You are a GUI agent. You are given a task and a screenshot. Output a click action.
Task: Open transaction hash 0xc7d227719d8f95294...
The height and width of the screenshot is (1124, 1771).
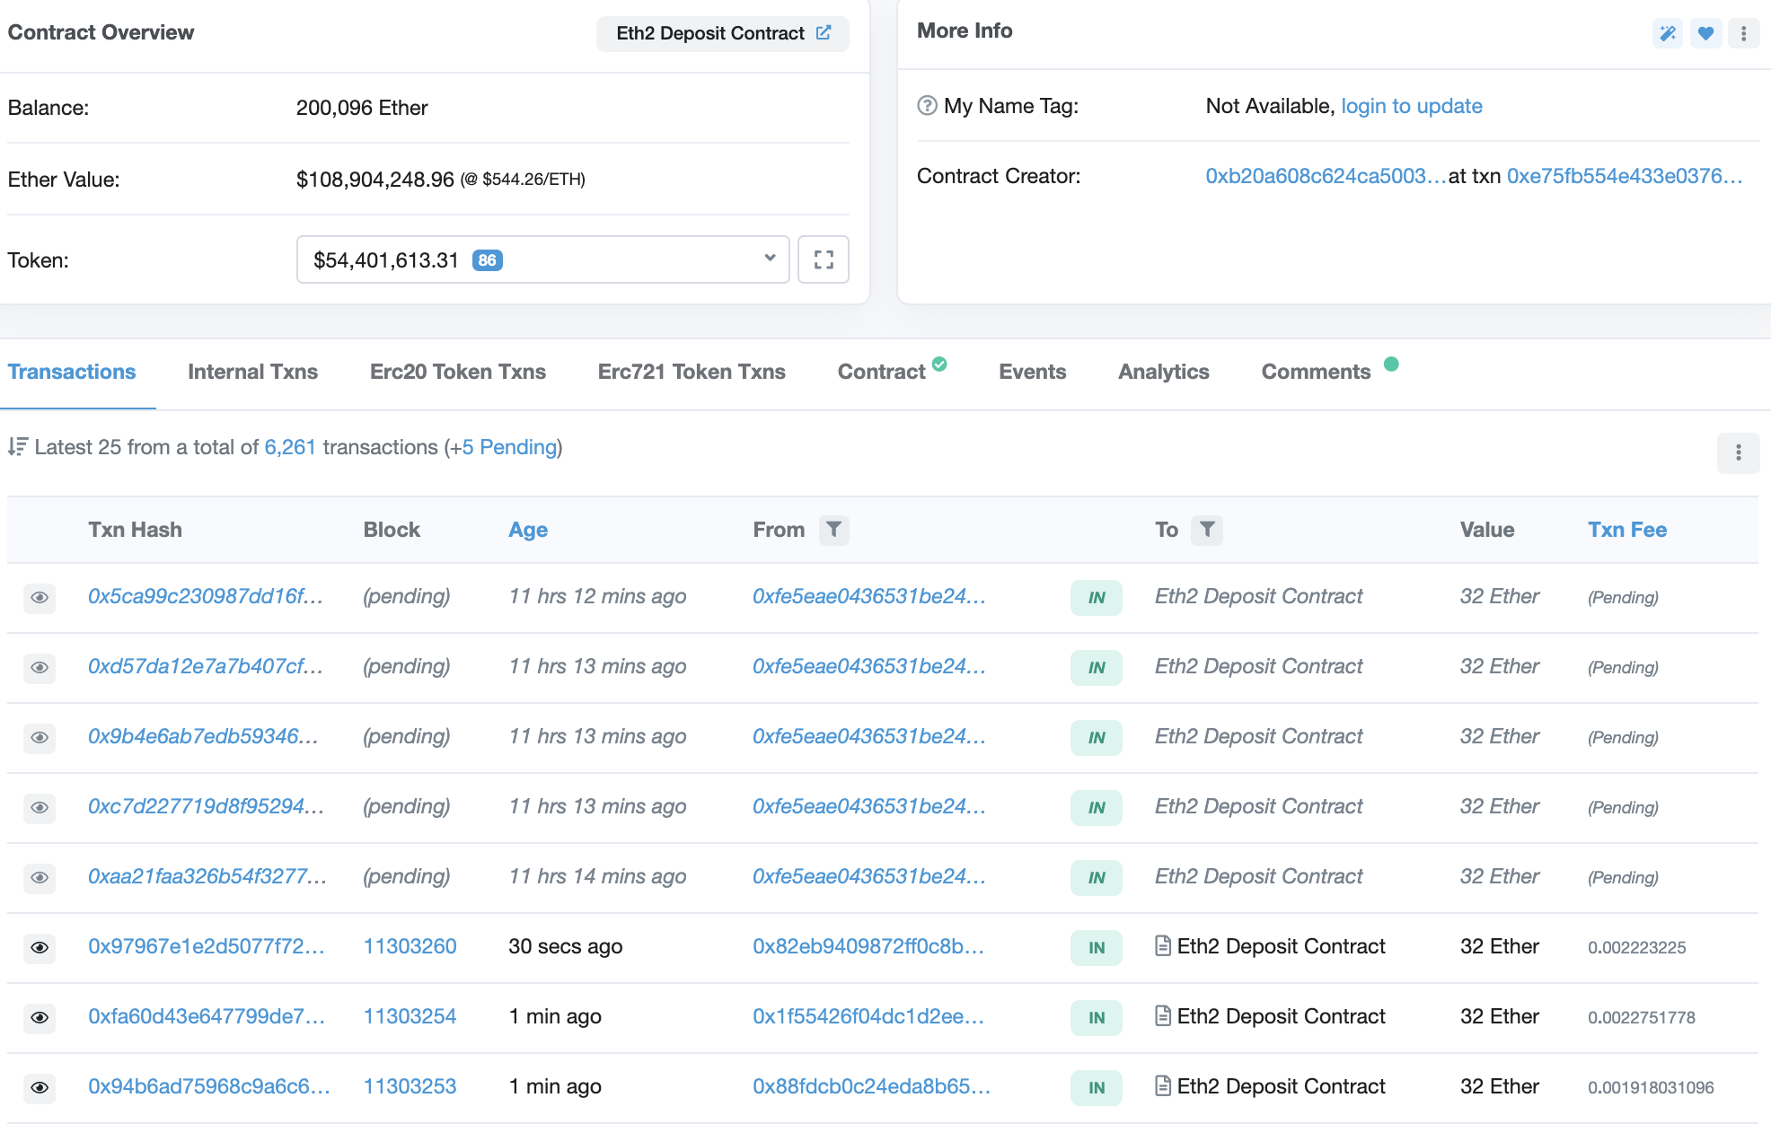[206, 806]
